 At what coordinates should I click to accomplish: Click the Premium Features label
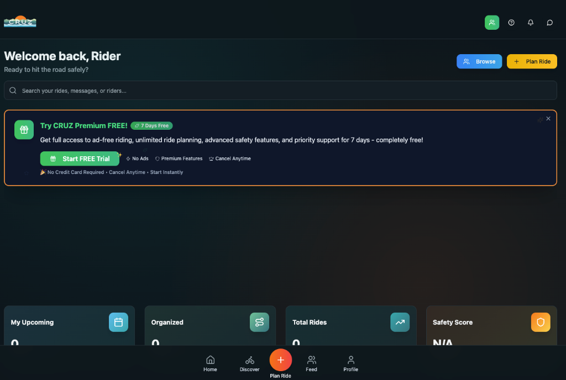pyautogui.click(x=179, y=159)
